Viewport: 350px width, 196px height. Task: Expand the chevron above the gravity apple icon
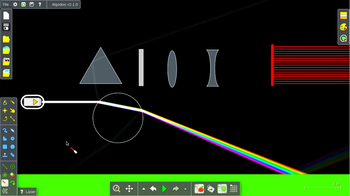(x=197, y=185)
